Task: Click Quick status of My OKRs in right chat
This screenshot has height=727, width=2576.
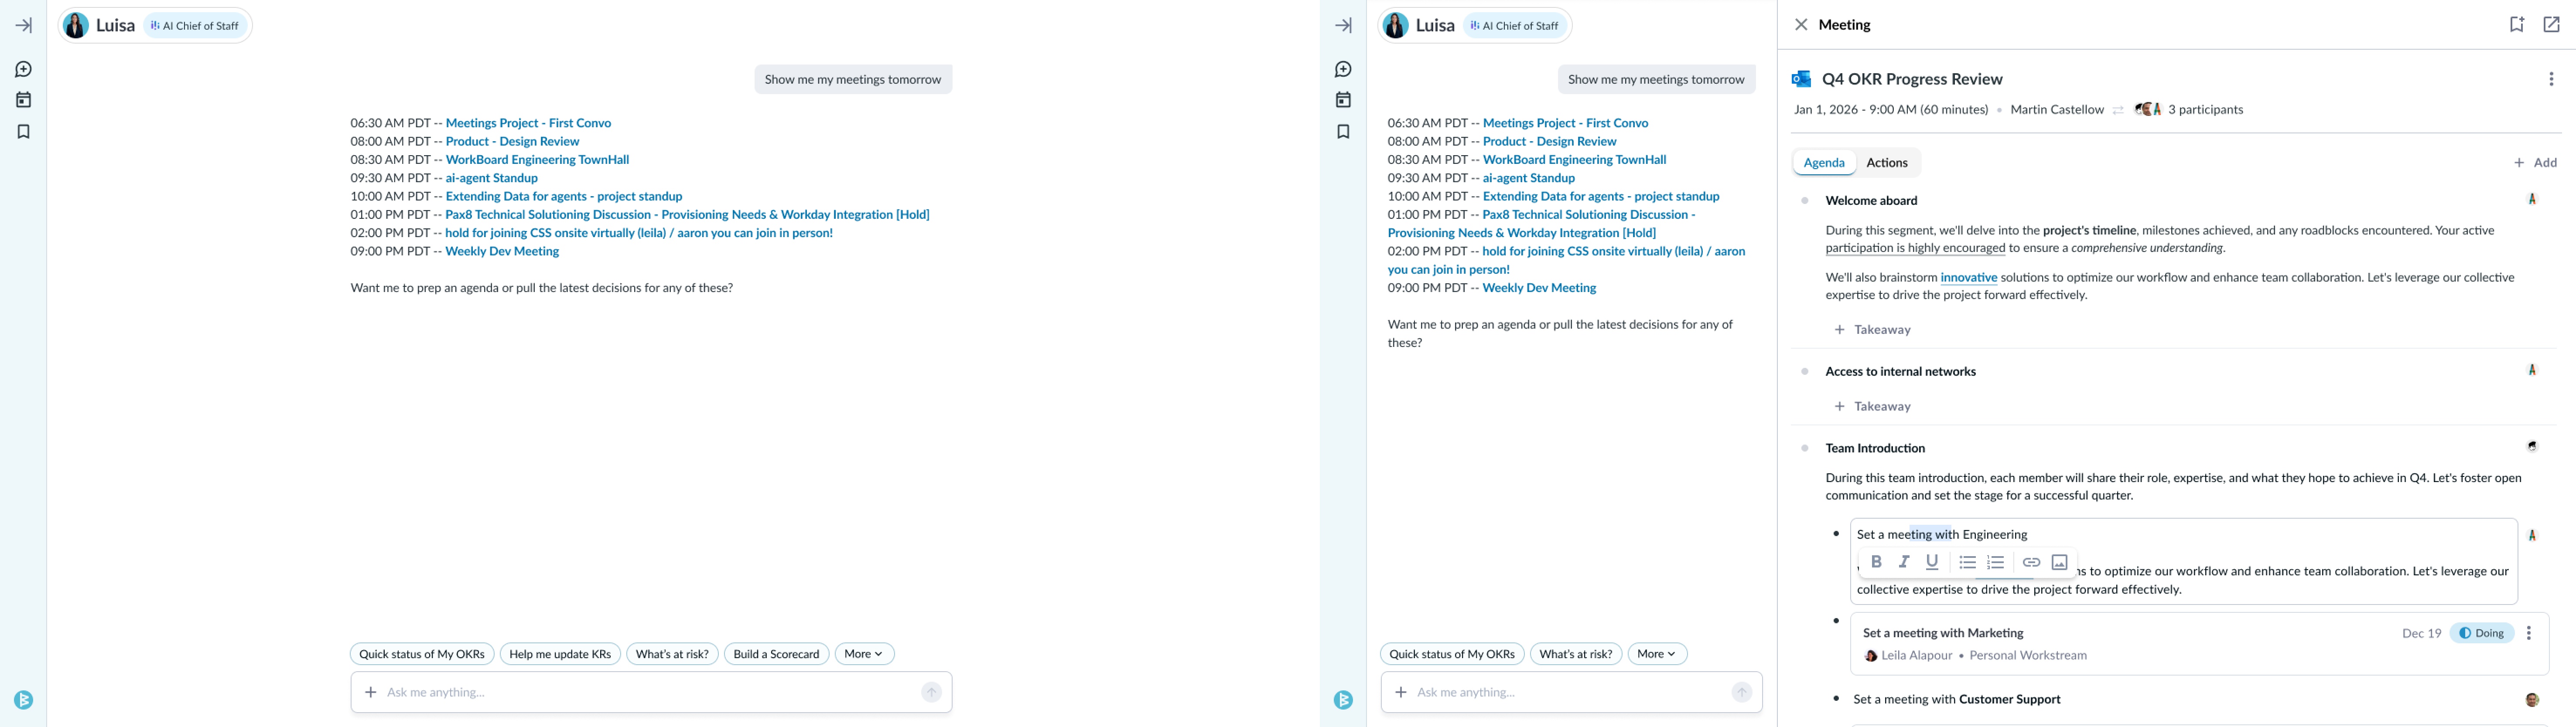Action: click(1451, 654)
